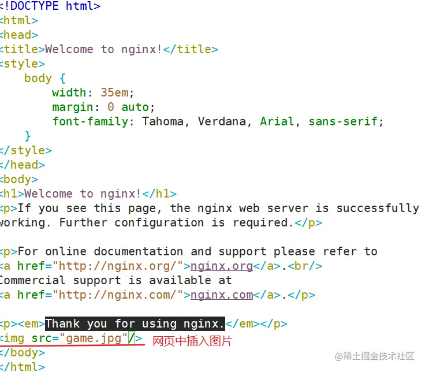Click 'Welcome to nginx!' in the title tag
This screenshot has width=425, height=372.
[x=103, y=49]
